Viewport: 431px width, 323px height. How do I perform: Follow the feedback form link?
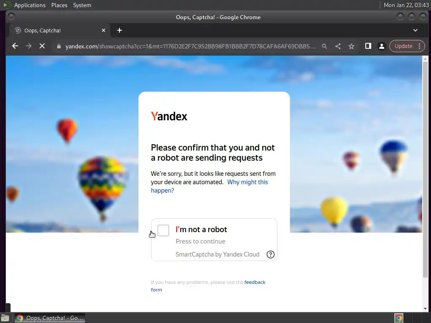[x=208, y=286]
